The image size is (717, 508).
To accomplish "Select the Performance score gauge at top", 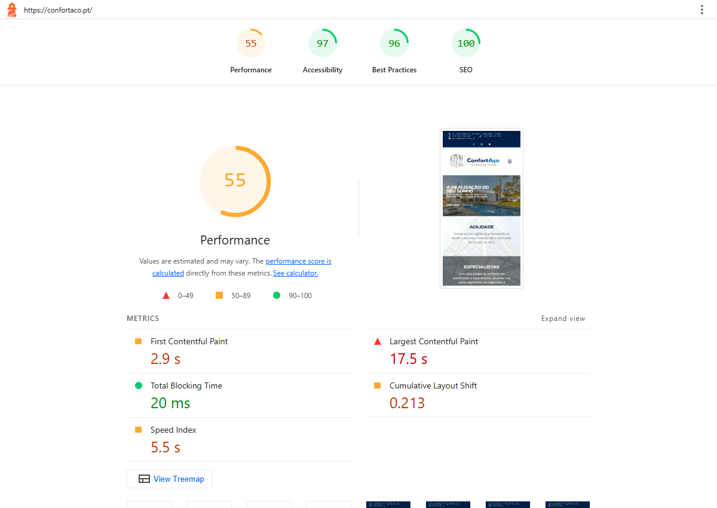I will pos(251,51).
